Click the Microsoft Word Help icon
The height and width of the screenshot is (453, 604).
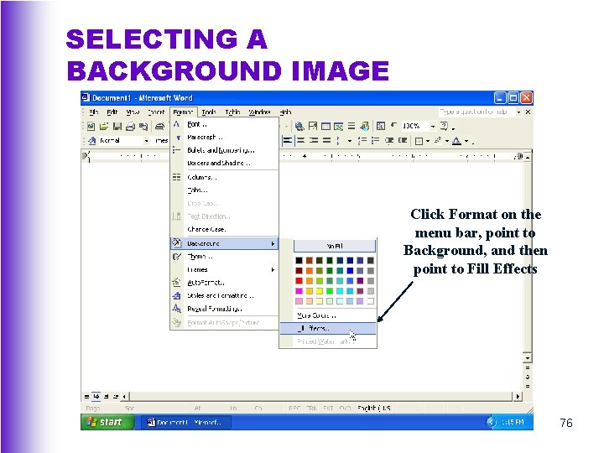(x=444, y=126)
